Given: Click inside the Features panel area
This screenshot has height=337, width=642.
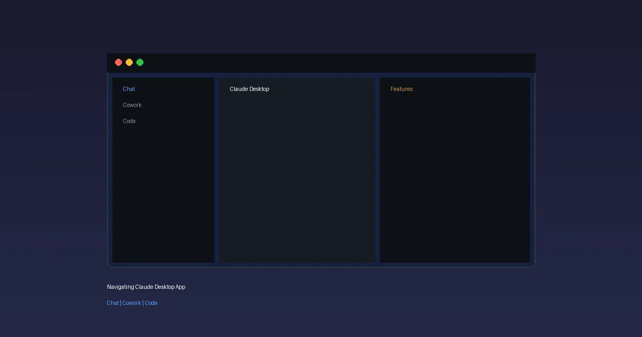Looking at the screenshot, I should (454, 177).
